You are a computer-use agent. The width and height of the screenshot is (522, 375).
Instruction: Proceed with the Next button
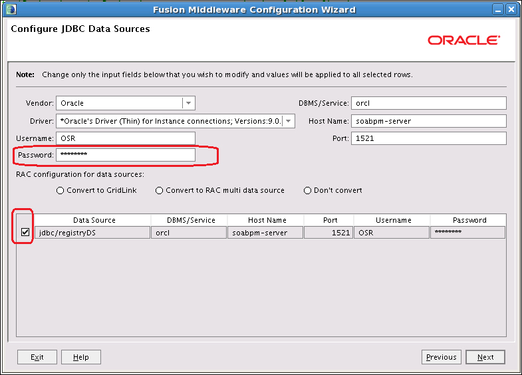tap(485, 357)
